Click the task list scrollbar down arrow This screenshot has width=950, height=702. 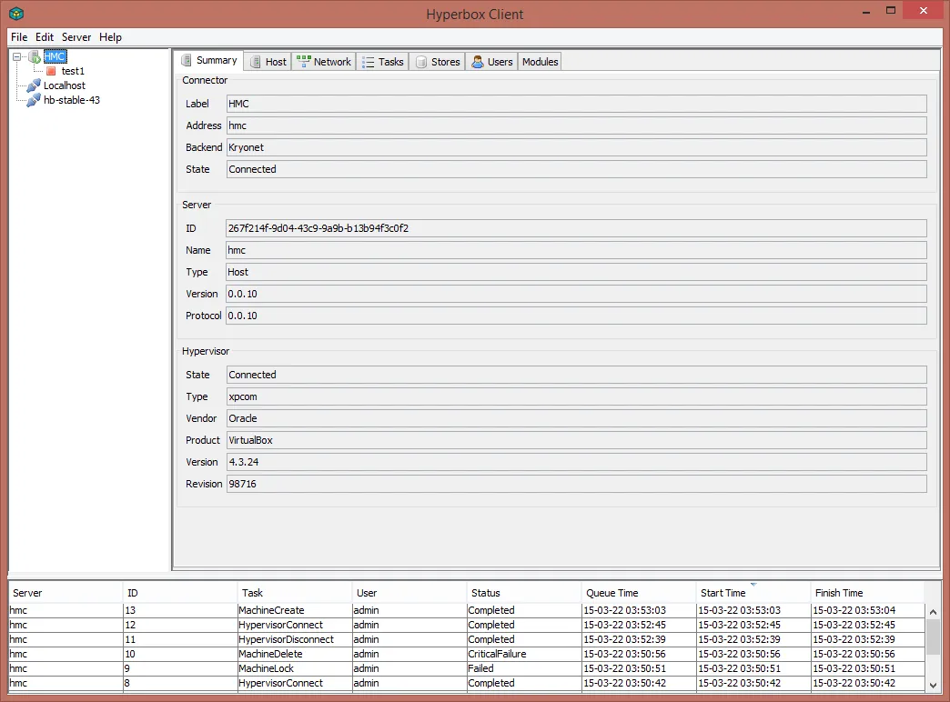point(935,685)
